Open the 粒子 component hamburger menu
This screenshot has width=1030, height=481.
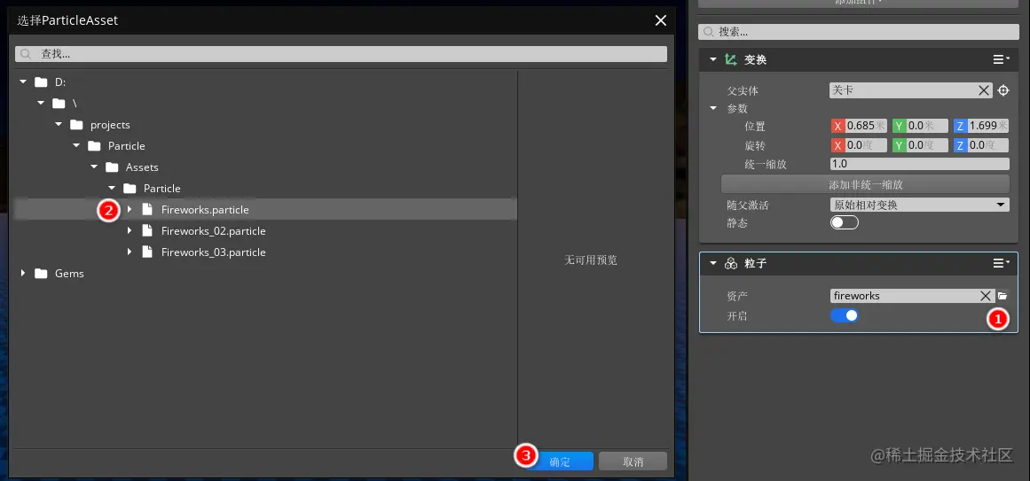[1001, 263]
